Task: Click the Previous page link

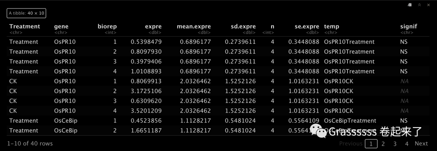Action: point(350,144)
